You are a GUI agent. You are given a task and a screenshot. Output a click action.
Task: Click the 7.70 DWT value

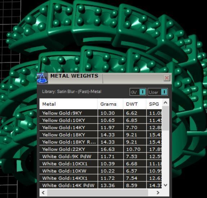click(x=132, y=128)
